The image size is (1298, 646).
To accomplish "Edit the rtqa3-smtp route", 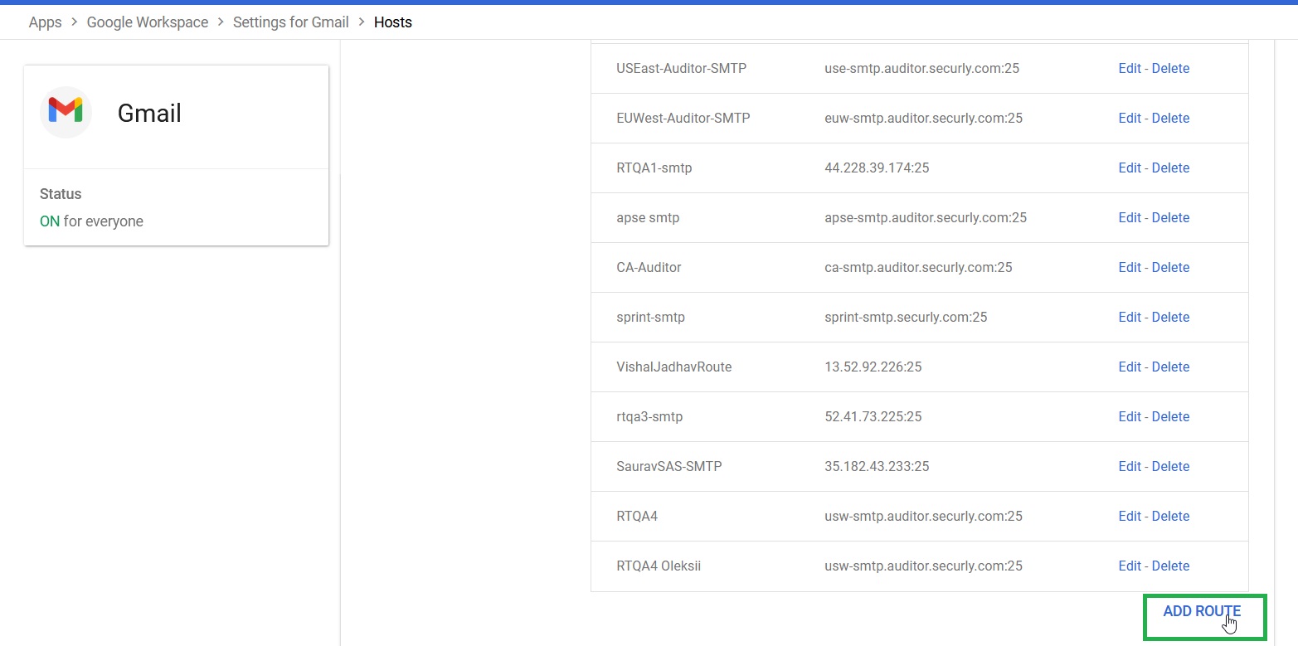I will tap(1129, 417).
